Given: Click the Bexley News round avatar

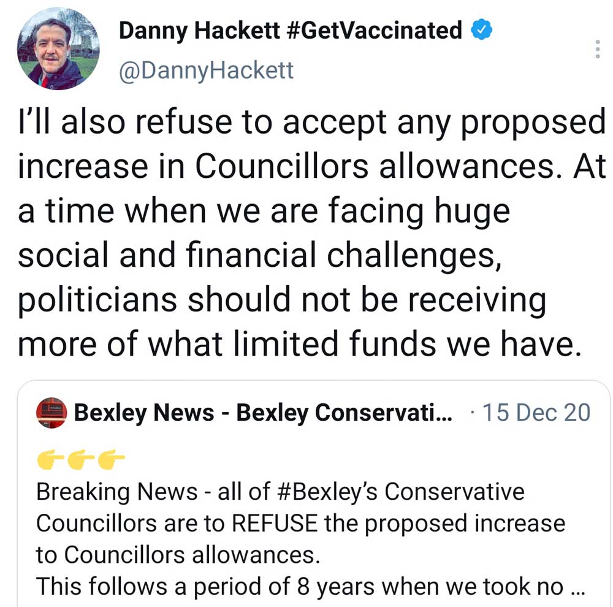Looking at the screenshot, I should pyautogui.click(x=51, y=413).
